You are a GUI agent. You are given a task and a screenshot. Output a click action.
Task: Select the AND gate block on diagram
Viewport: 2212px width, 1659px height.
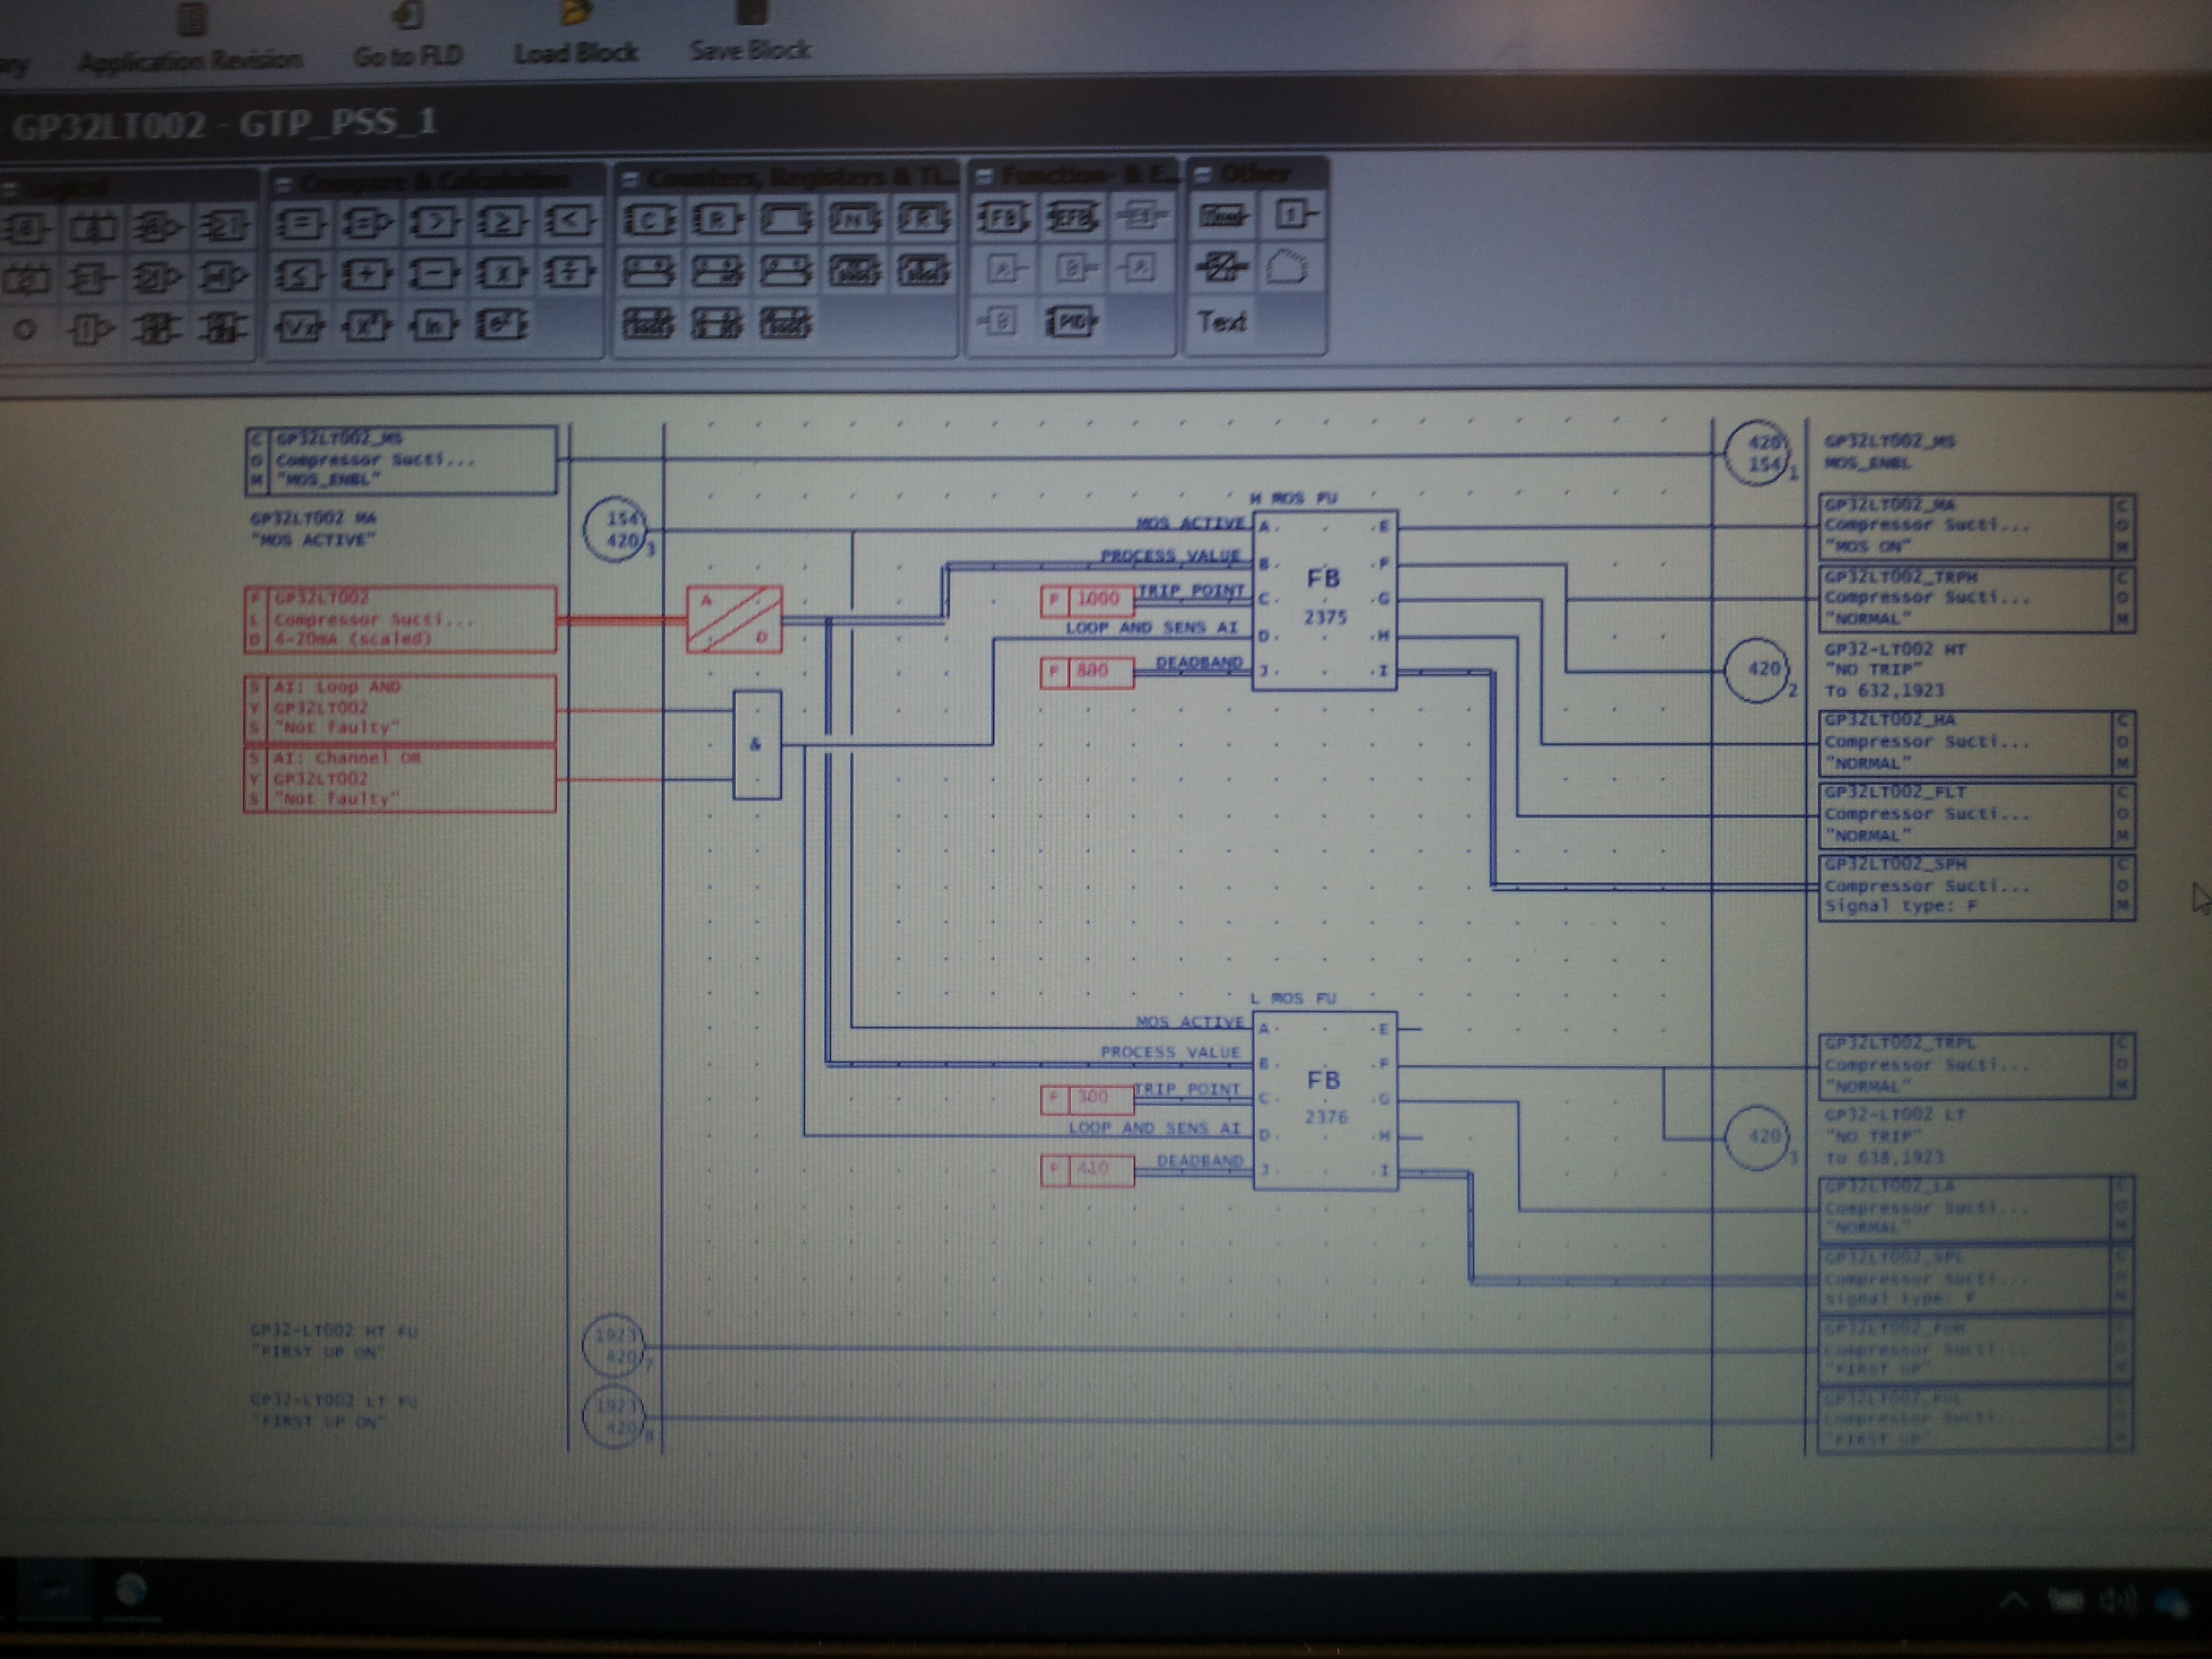(756, 744)
